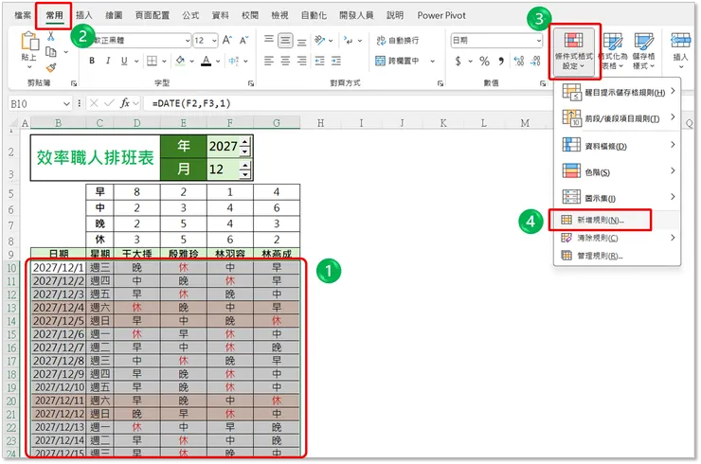Screen dimensions: 701x464
Task: Click the accounting dollar format icon
Action: [458, 61]
